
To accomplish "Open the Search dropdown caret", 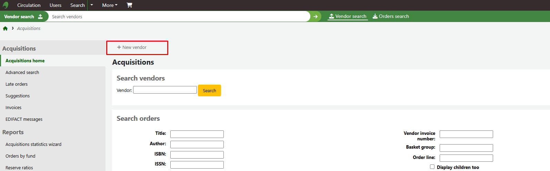I will pyautogui.click(x=92, y=5).
